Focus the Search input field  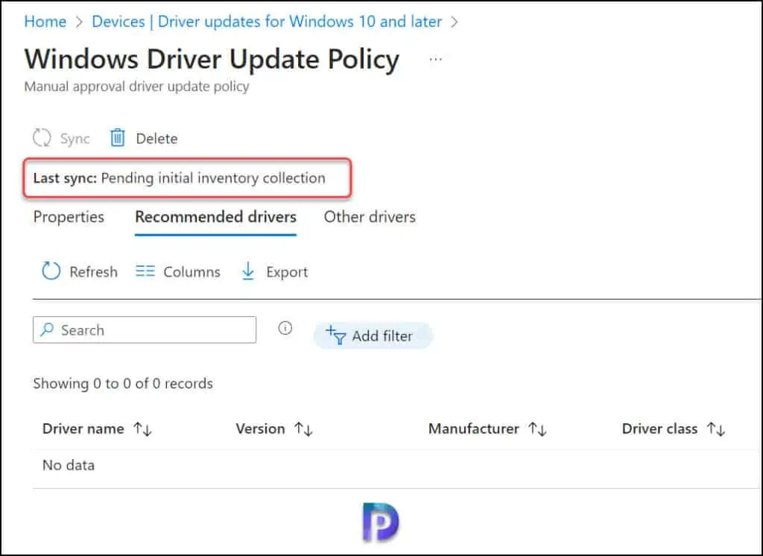point(145,329)
